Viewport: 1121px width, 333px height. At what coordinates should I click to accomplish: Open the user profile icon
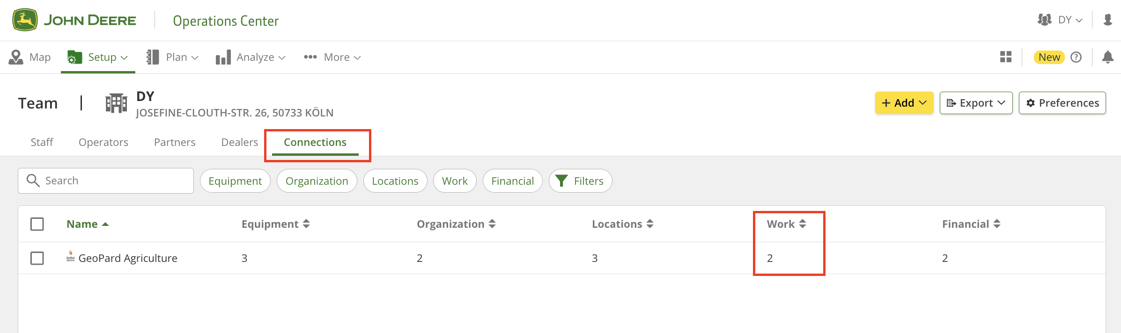1107,20
